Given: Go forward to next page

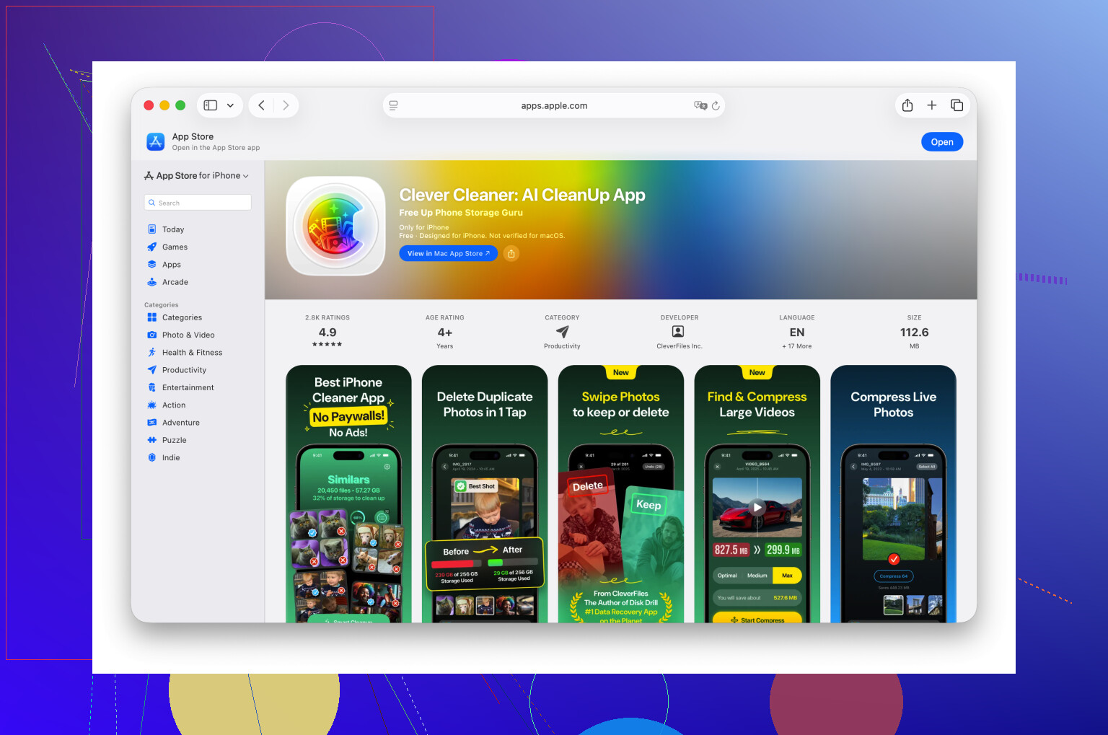Looking at the screenshot, I should tap(286, 105).
